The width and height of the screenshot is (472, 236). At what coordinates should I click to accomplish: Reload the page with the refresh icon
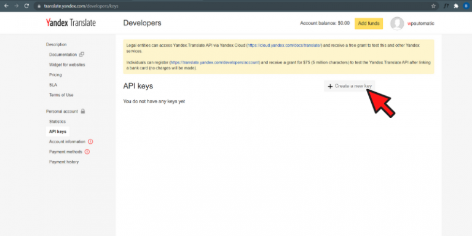pos(26,6)
